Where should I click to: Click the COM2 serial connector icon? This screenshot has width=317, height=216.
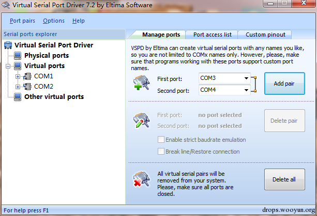pos(27,87)
